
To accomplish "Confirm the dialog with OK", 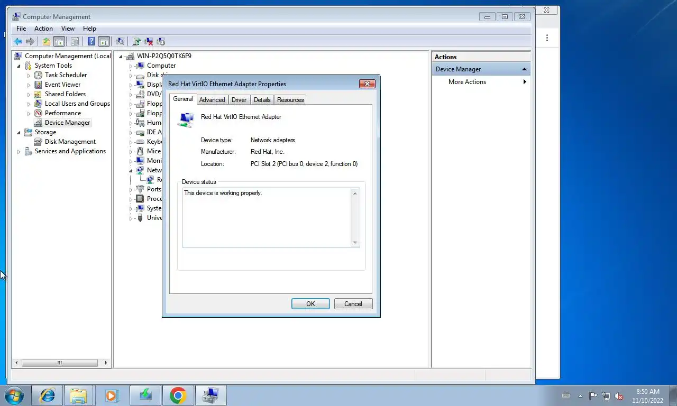I will pyautogui.click(x=310, y=304).
